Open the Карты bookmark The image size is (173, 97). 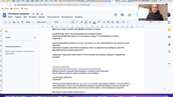pos(25,9)
